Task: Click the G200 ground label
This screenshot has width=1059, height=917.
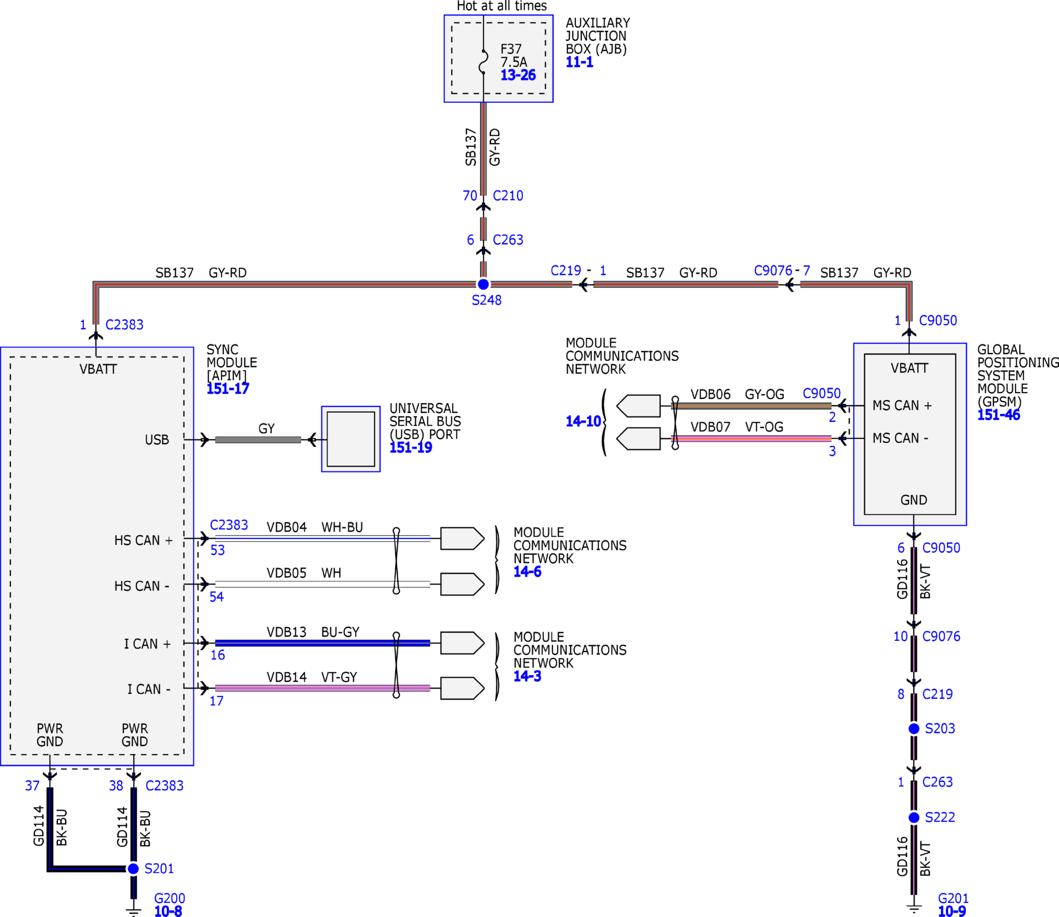Action: (x=170, y=899)
